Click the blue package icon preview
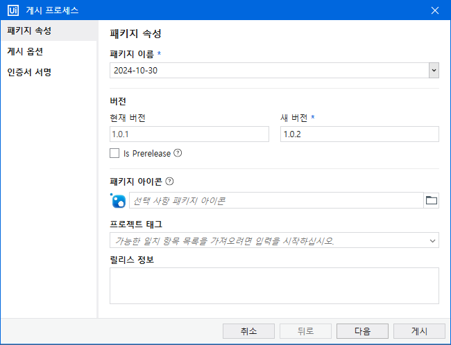The width and height of the screenshot is (451, 345). pos(118,200)
